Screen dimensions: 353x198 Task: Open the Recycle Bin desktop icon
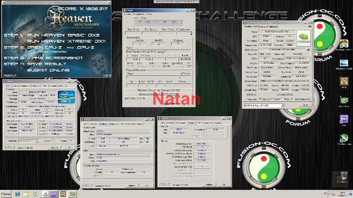pyautogui.click(x=343, y=177)
